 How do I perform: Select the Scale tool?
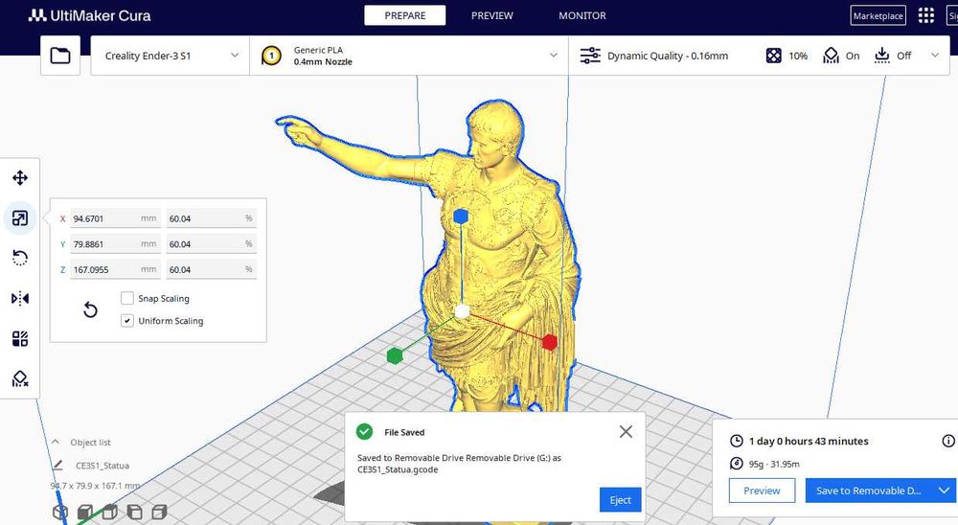(x=20, y=218)
